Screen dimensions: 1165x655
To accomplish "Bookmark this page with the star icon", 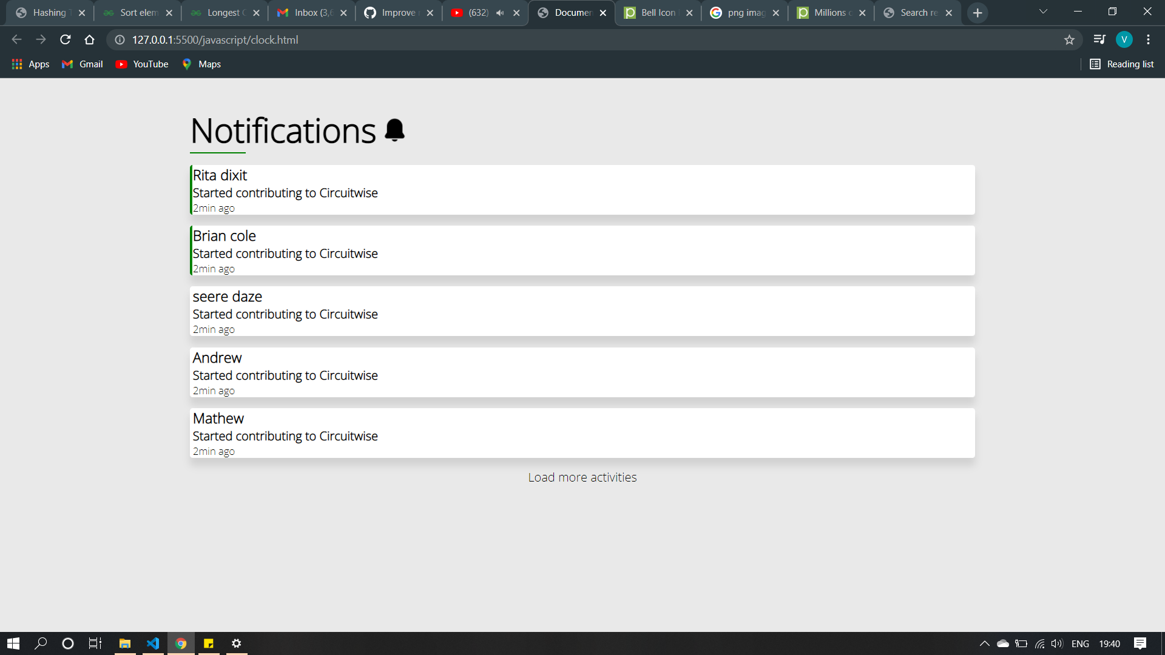I will pyautogui.click(x=1069, y=39).
